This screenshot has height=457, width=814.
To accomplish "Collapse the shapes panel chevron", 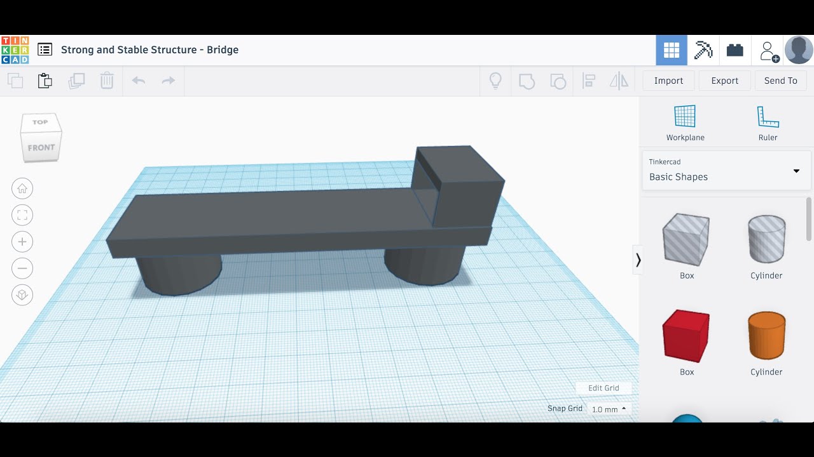I will tap(638, 260).
